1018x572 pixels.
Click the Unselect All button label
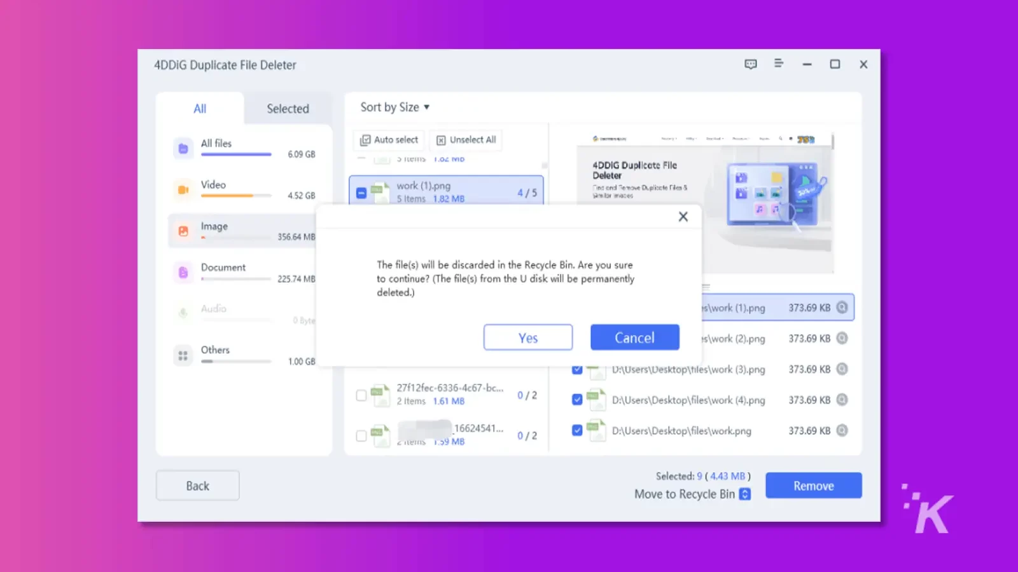click(473, 140)
